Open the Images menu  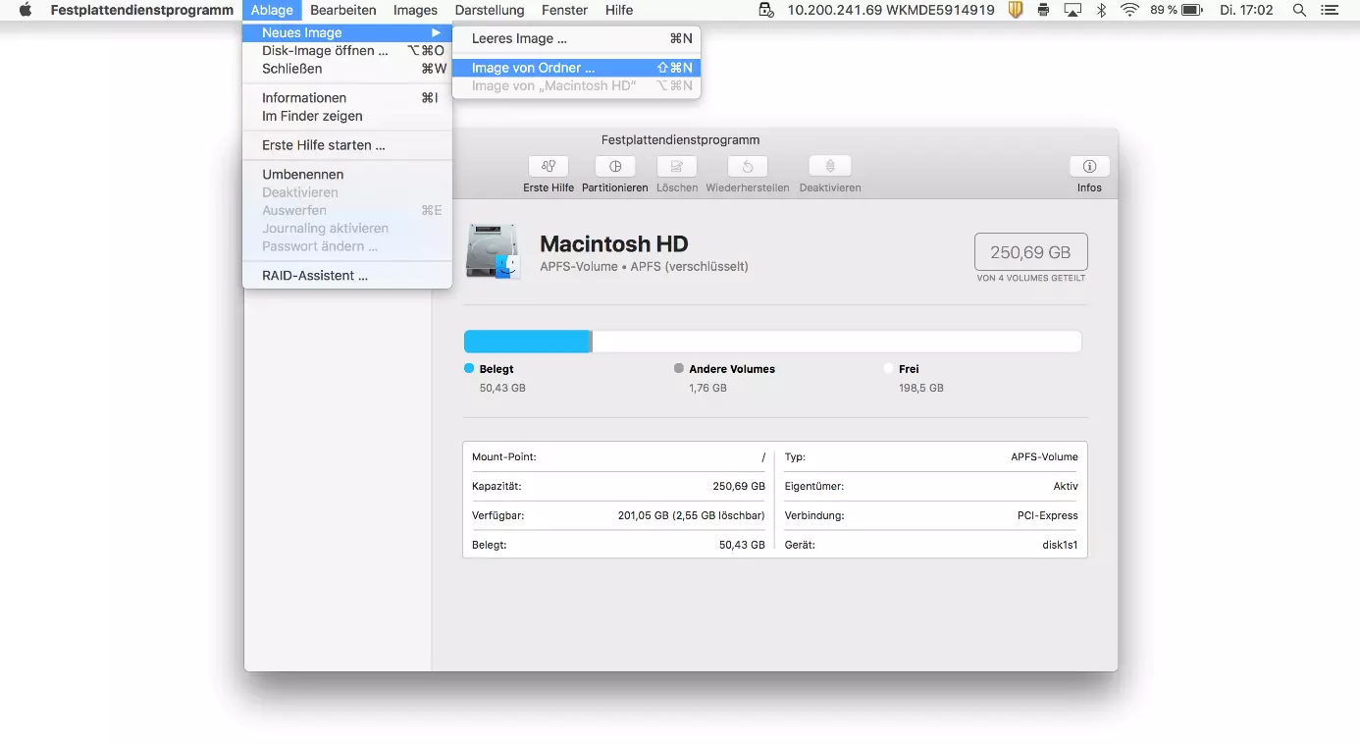click(415, 10)
